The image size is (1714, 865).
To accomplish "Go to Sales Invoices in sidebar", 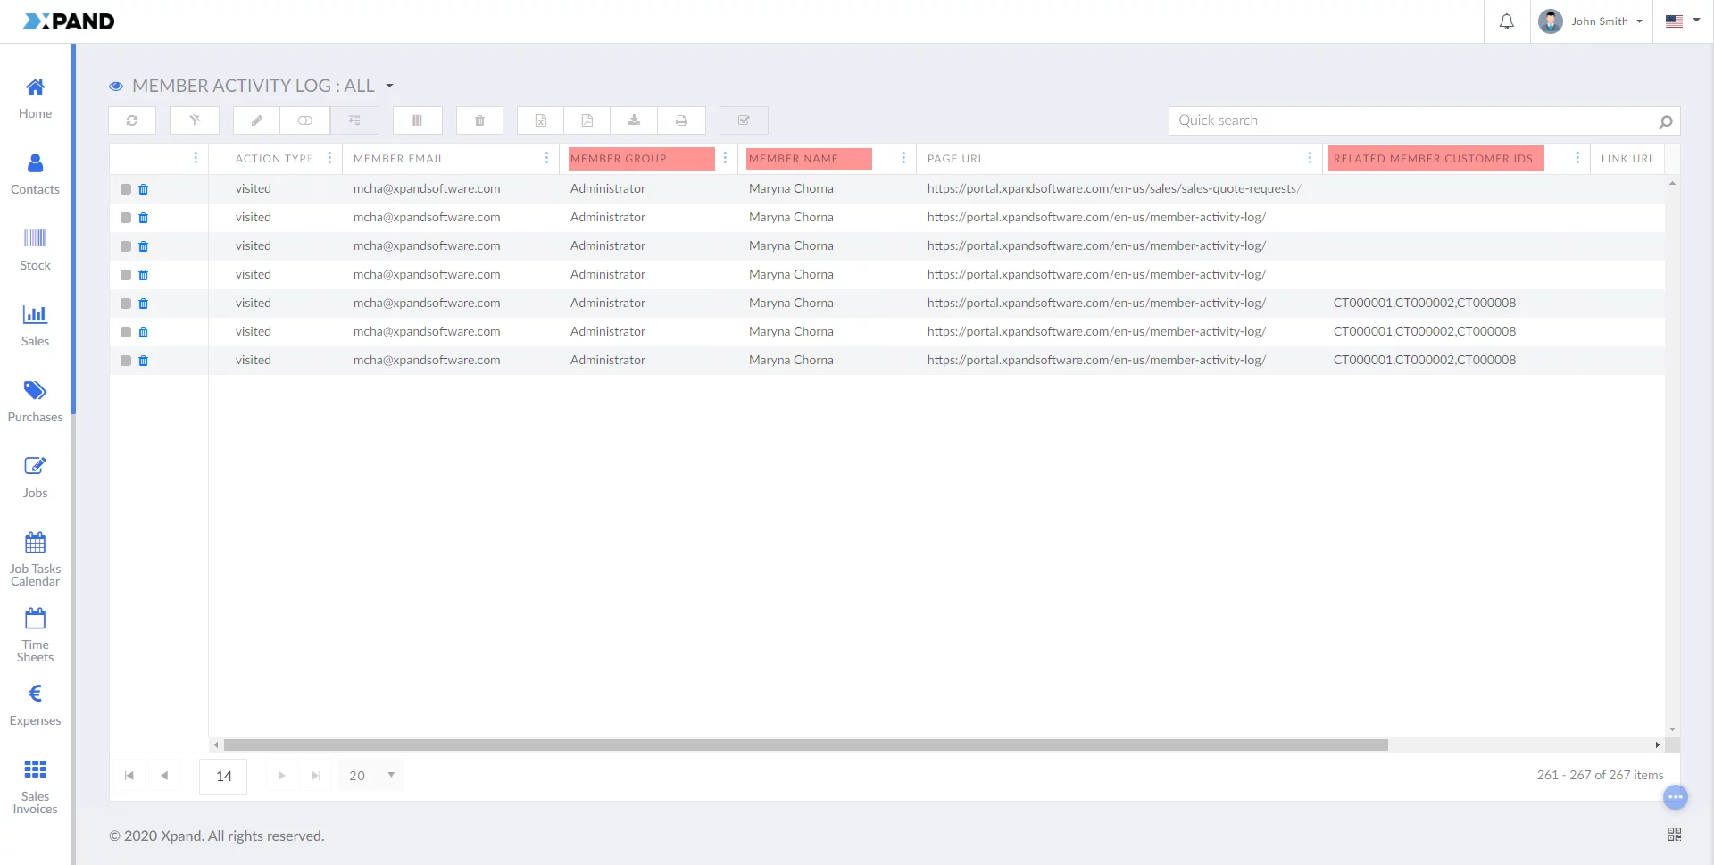I will tap(35, 786).
